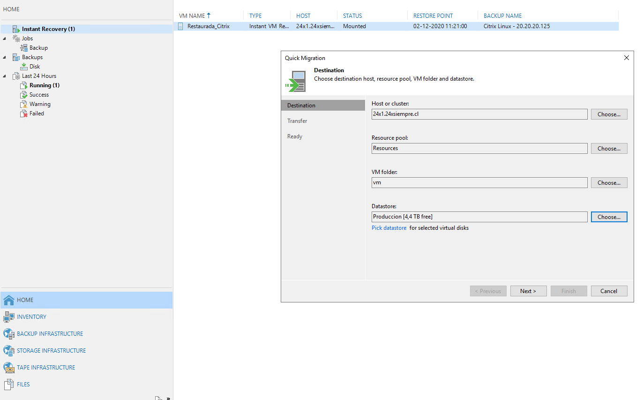Open the Backup Infrastructure view
This screenshot has height=400, width=643.
(x=47, y=333)
